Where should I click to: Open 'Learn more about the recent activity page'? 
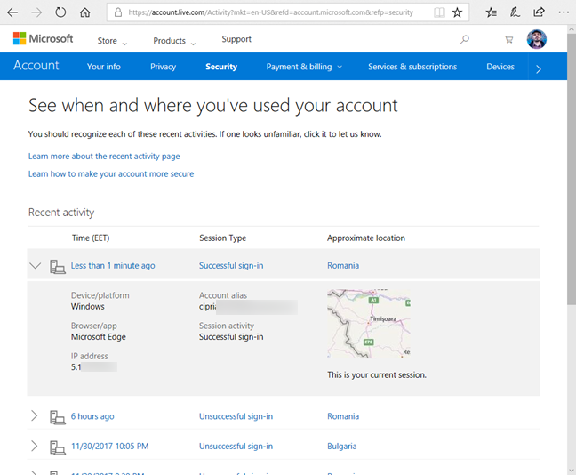(x=104, y=157)
